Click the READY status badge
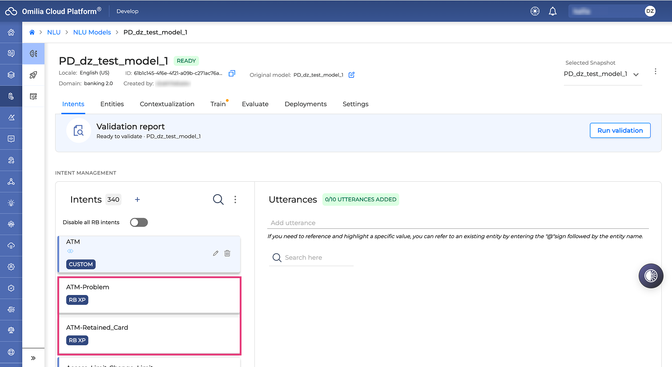672x367 pixels. [186, 61]
